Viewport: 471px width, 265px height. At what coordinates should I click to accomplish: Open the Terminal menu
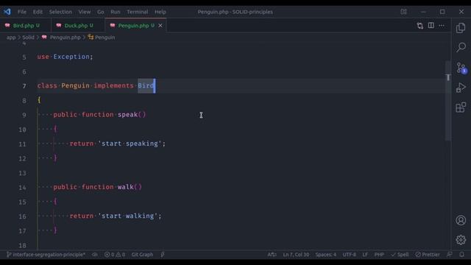click(138, 12)
